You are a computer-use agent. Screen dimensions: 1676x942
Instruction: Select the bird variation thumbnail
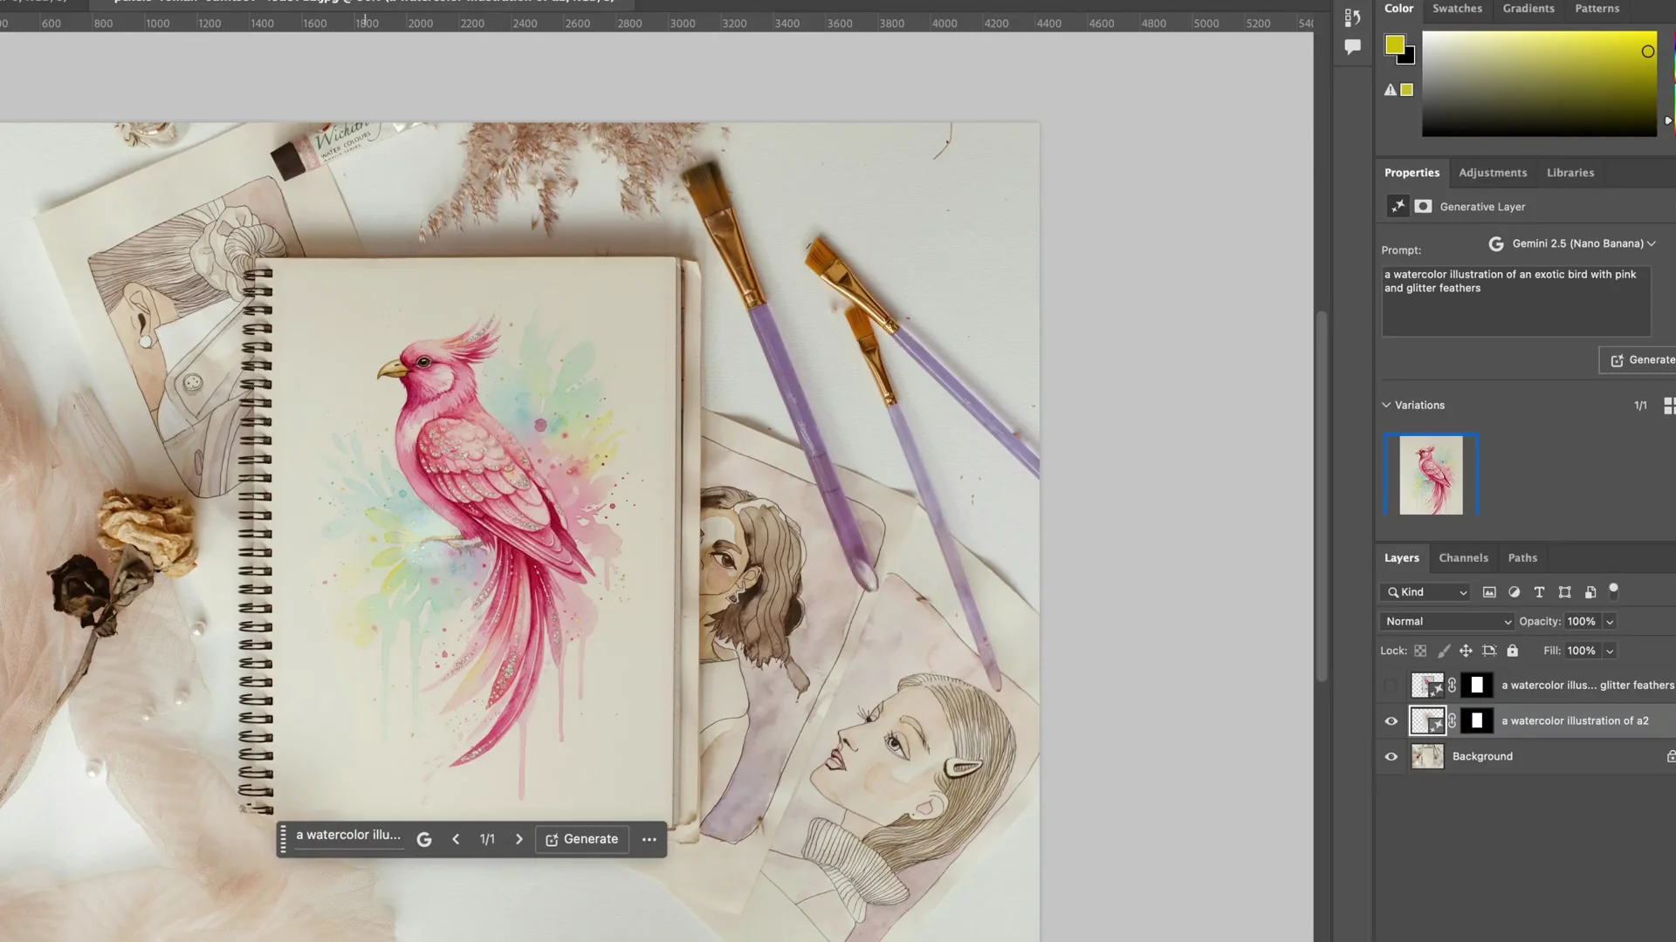point(1431,474)
